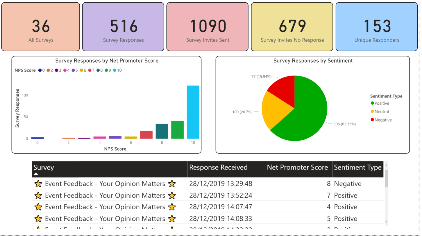Open the Survey Invites No Response card
The image size is (422, 236).
tap(292, 27)
